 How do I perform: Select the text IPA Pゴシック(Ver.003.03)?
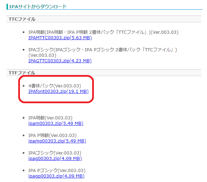(x=57, y=171)
